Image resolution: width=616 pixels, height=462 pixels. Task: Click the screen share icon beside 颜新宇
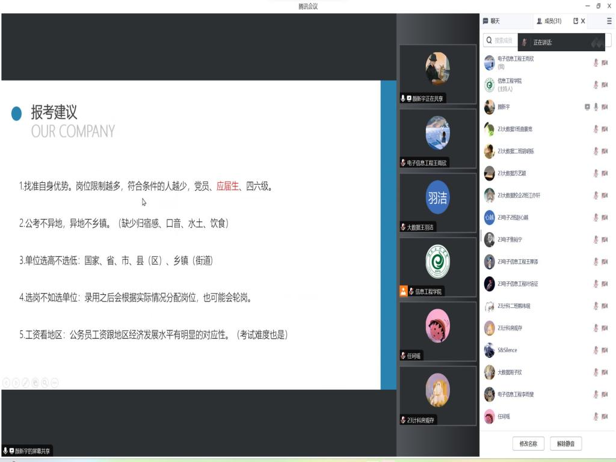point(587,107)
